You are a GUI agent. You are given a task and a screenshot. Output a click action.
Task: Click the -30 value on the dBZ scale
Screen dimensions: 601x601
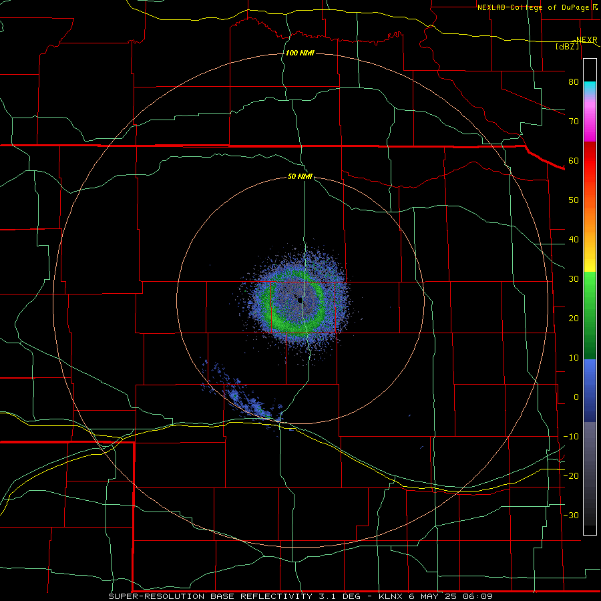(x=571, y=516)
